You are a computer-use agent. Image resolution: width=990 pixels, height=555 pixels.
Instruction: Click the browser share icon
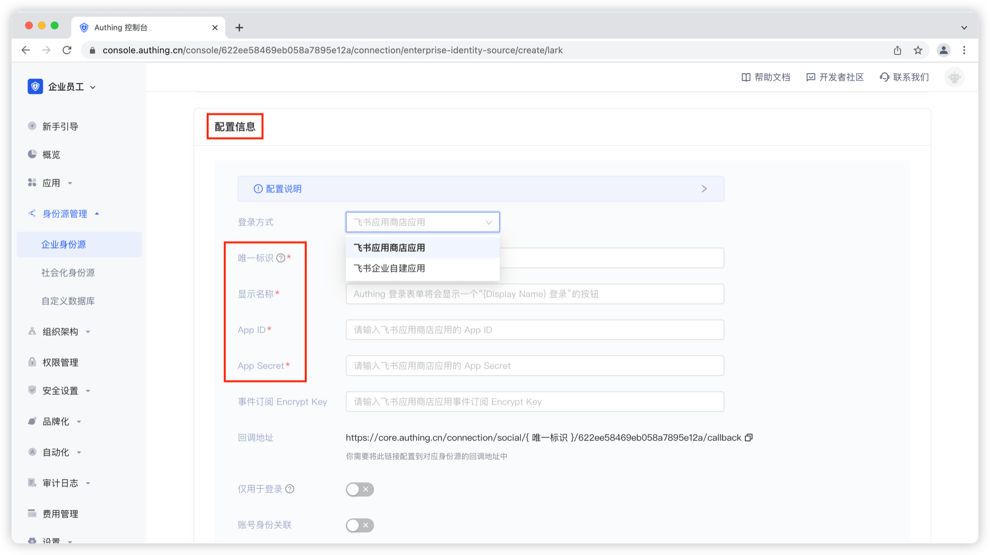(x=897, y=50)
